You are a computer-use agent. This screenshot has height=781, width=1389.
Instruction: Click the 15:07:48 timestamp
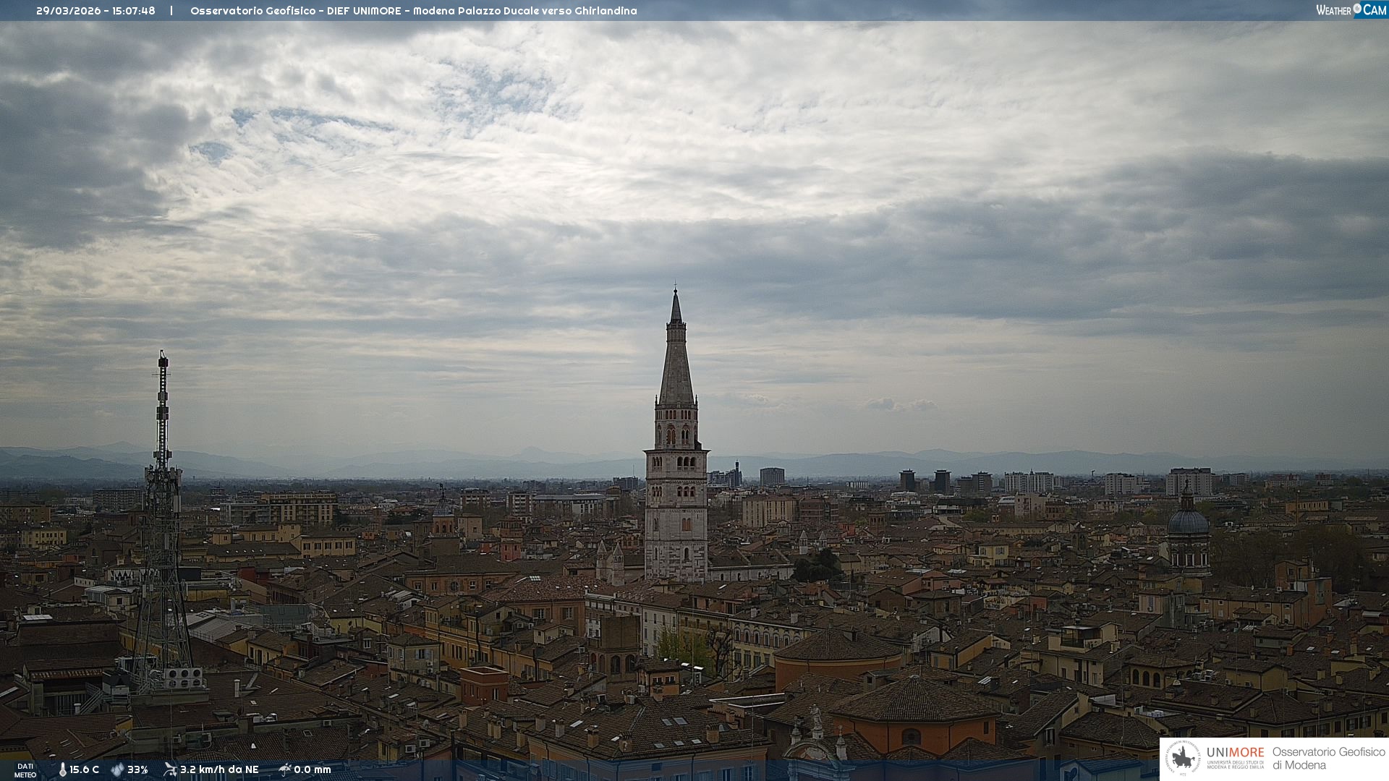click(x=134, y=11)
